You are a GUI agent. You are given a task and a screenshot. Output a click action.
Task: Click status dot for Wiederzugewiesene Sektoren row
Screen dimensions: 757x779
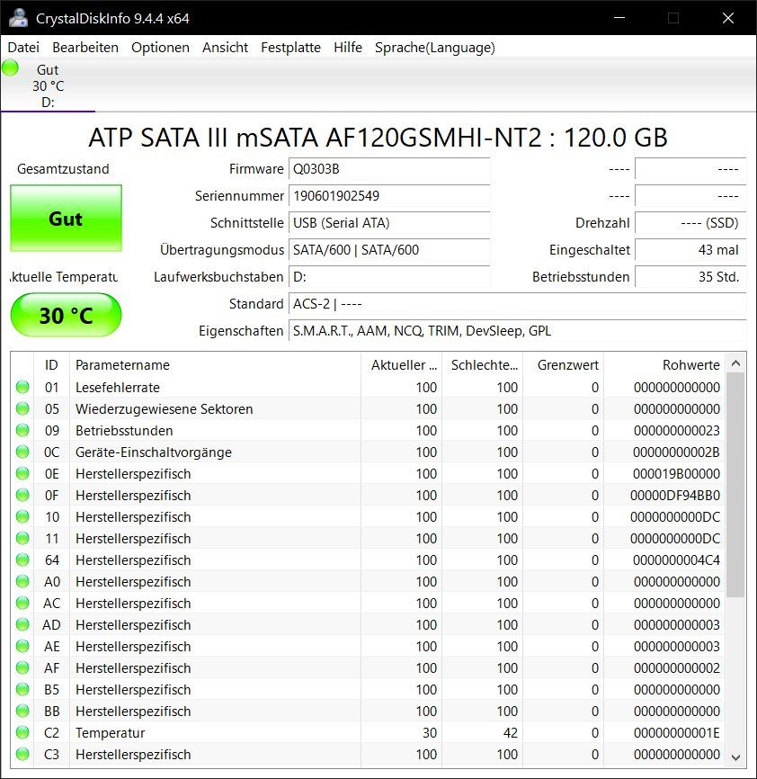(22, 408)
